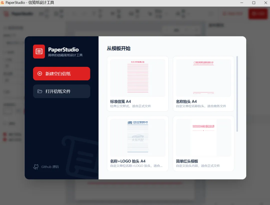The width and height of the screenshot is (270, 205).
Task: Close the PaperStudio window
Action: [x=265, y=3]
